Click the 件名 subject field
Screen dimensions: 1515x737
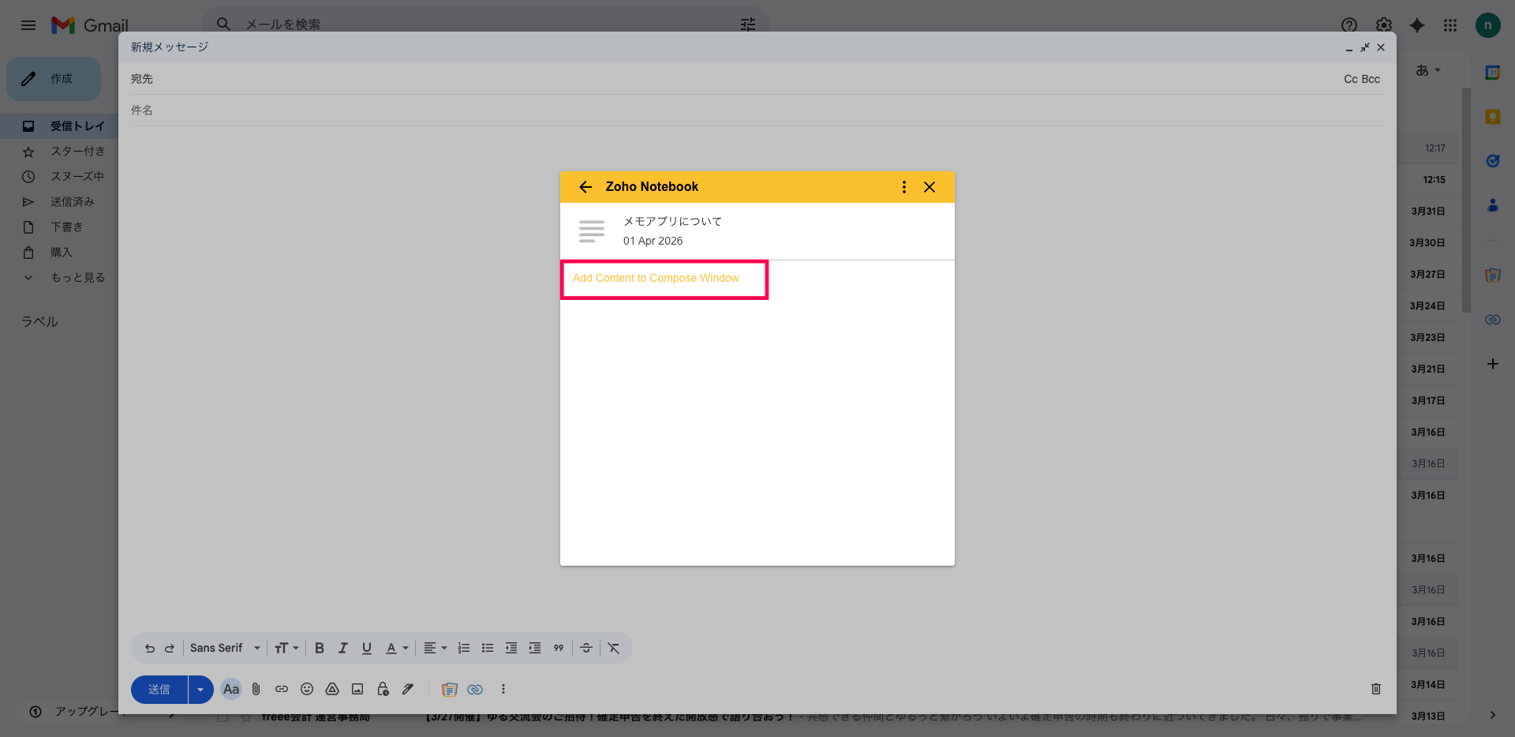pos(757,110)
